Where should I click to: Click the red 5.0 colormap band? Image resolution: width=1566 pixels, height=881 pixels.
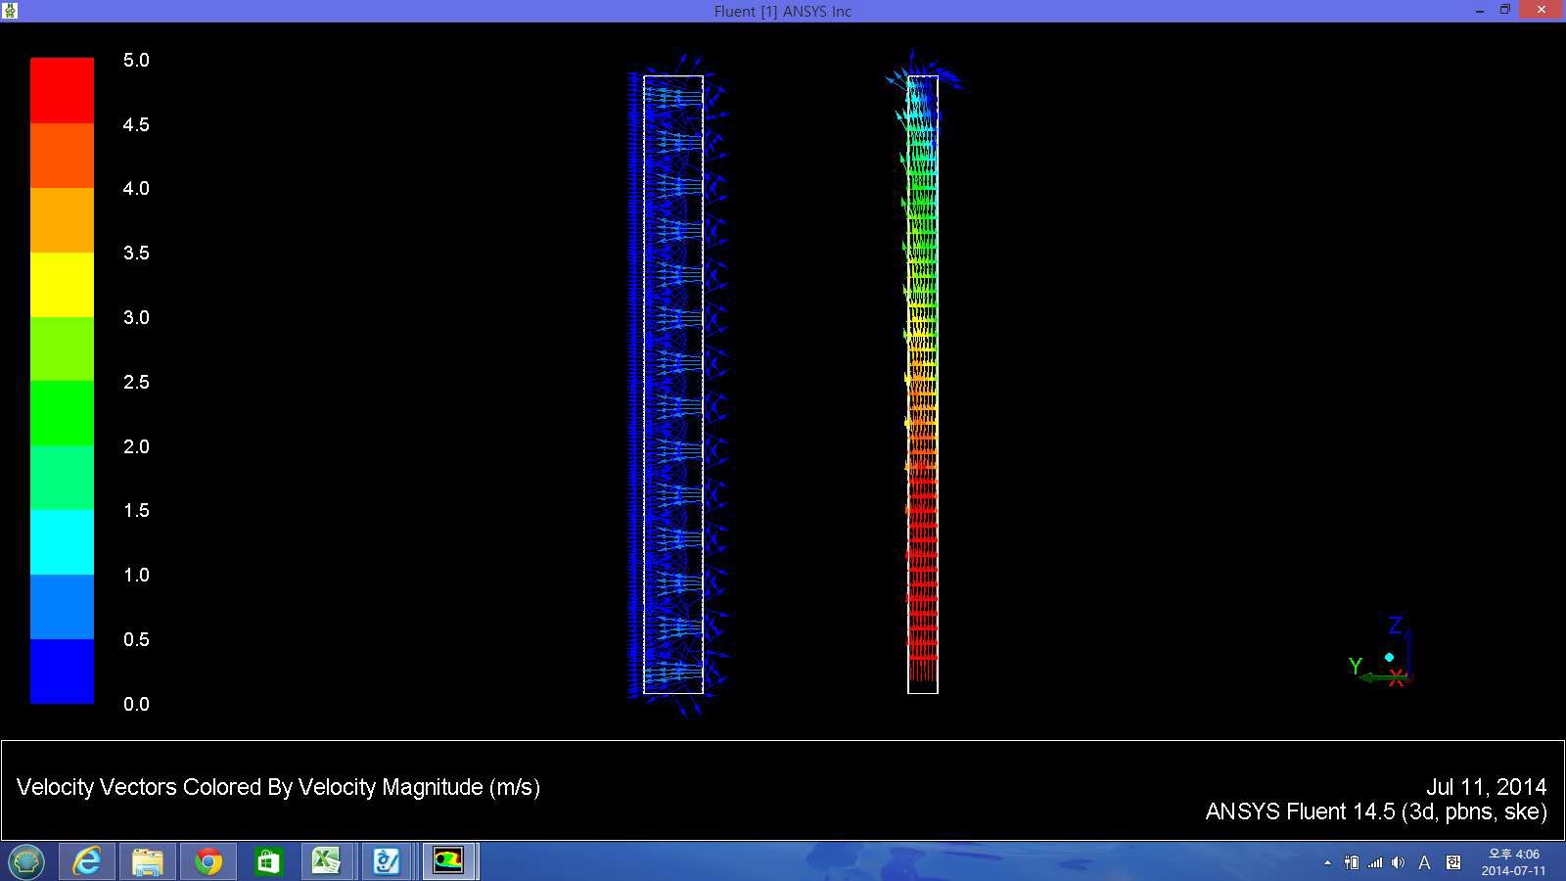point(62,90)
